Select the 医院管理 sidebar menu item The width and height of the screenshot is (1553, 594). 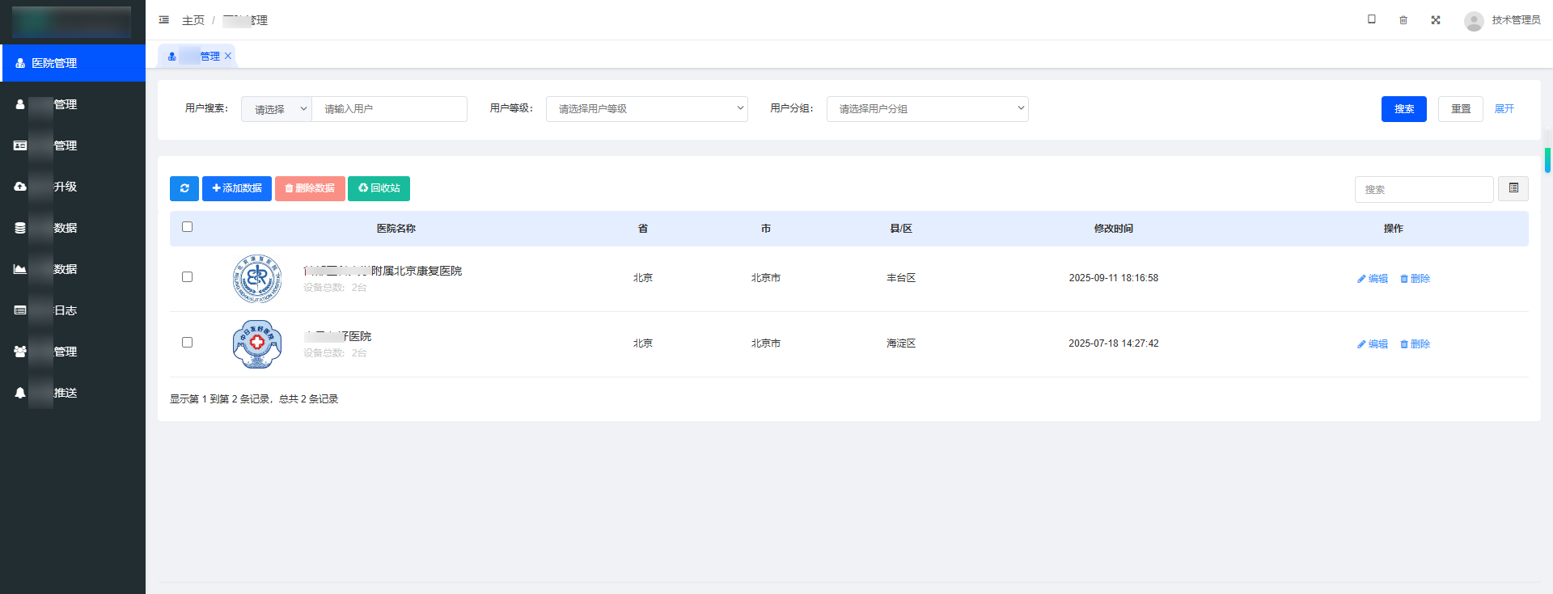click(73, 63)
